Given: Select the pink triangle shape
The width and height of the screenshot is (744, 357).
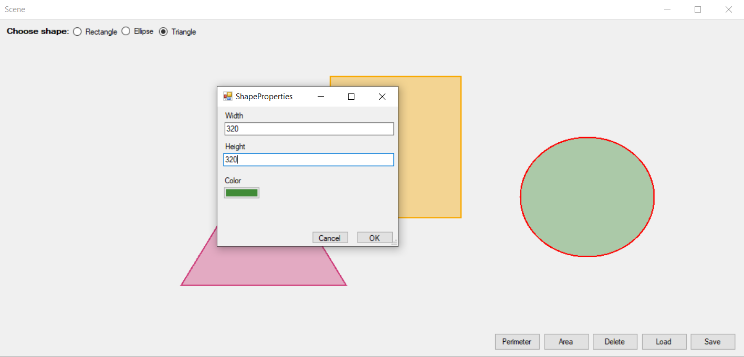Looking at the screenshot, I should (263, 273).
